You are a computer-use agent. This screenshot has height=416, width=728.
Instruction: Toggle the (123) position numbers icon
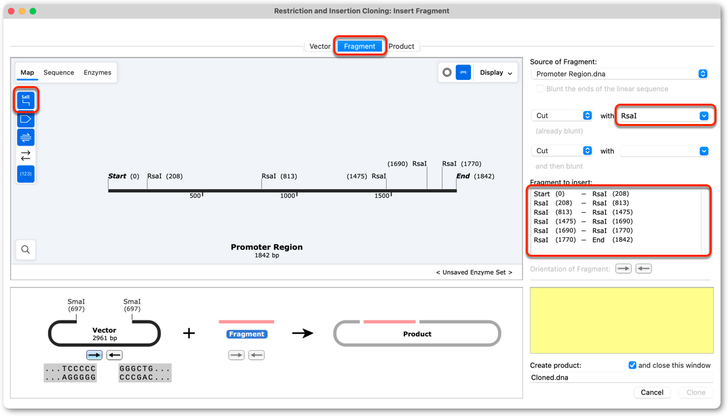click(26, 174)
